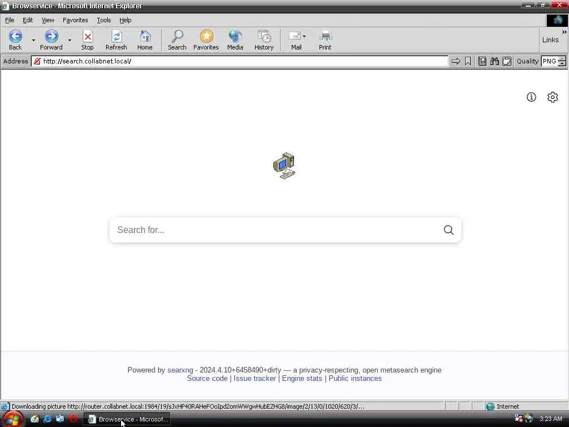
Task: Open the Help menu
Action: [125, 20]
